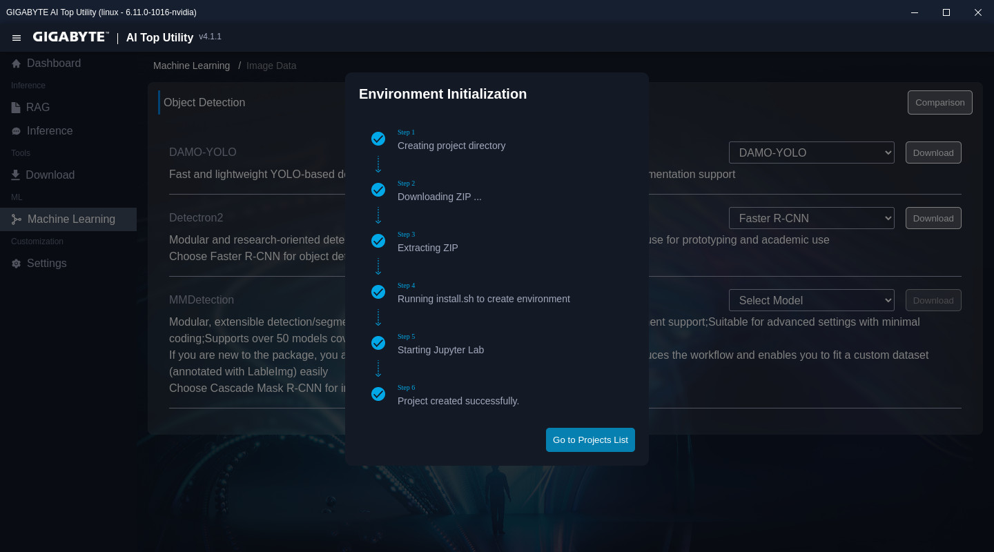Click the Step 4 checkmark for install.sh
The height and width of the screenshot is (552, 994).
[378, 292]
